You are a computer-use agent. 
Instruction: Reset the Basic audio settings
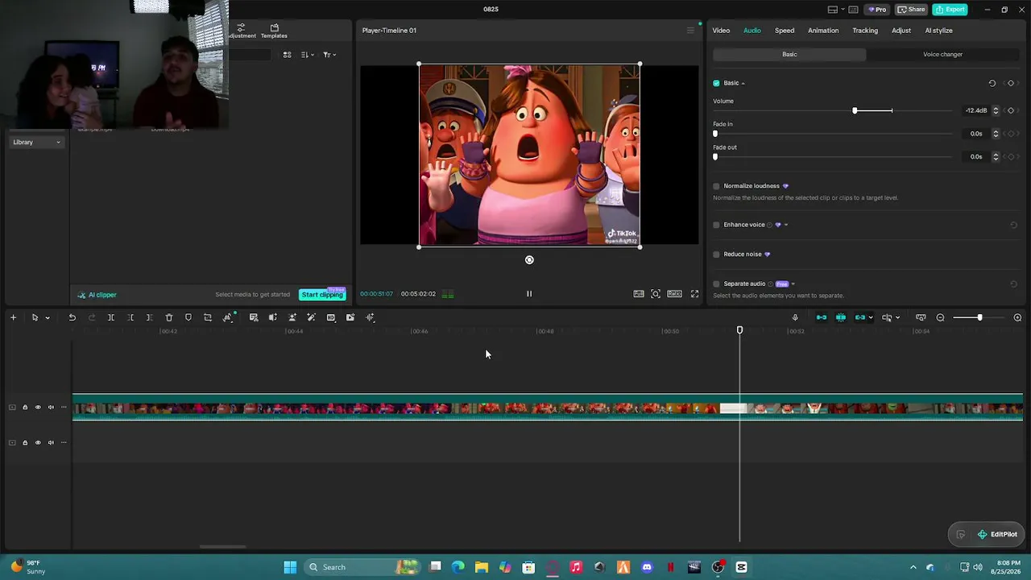pos(992,83)
